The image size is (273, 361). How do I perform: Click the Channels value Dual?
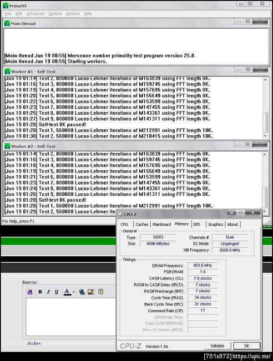point(230,237)
